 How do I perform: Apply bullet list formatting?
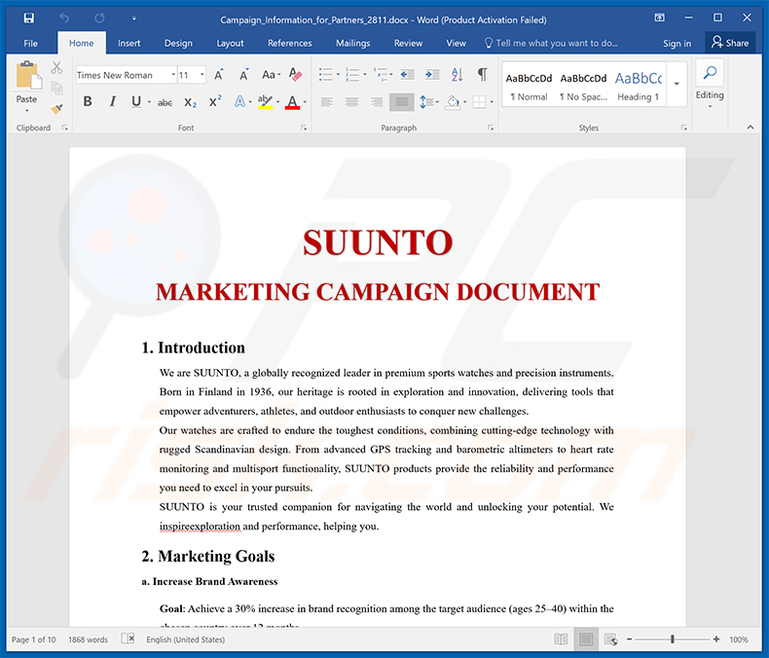[x=326, y=75]
